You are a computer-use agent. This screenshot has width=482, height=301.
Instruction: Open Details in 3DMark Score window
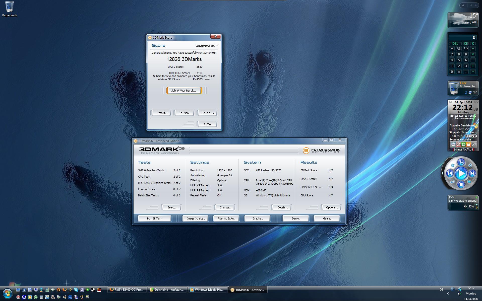coord(162,113)
